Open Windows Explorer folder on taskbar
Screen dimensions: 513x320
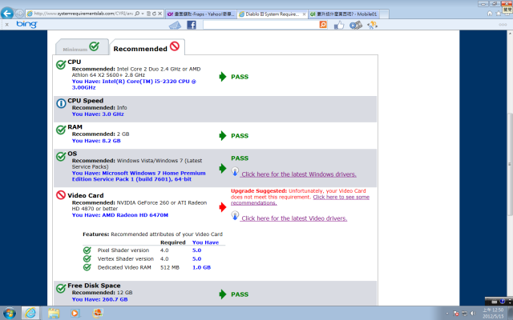[x=54, y=313]
